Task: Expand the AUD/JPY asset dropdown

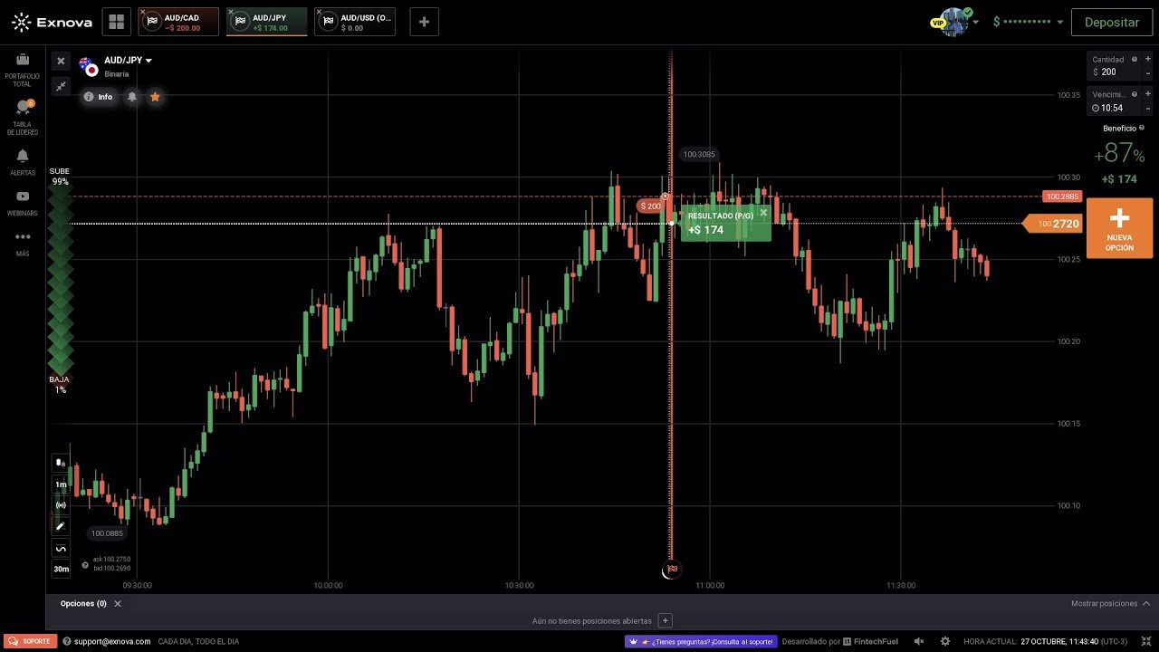Action: (129, 61)
